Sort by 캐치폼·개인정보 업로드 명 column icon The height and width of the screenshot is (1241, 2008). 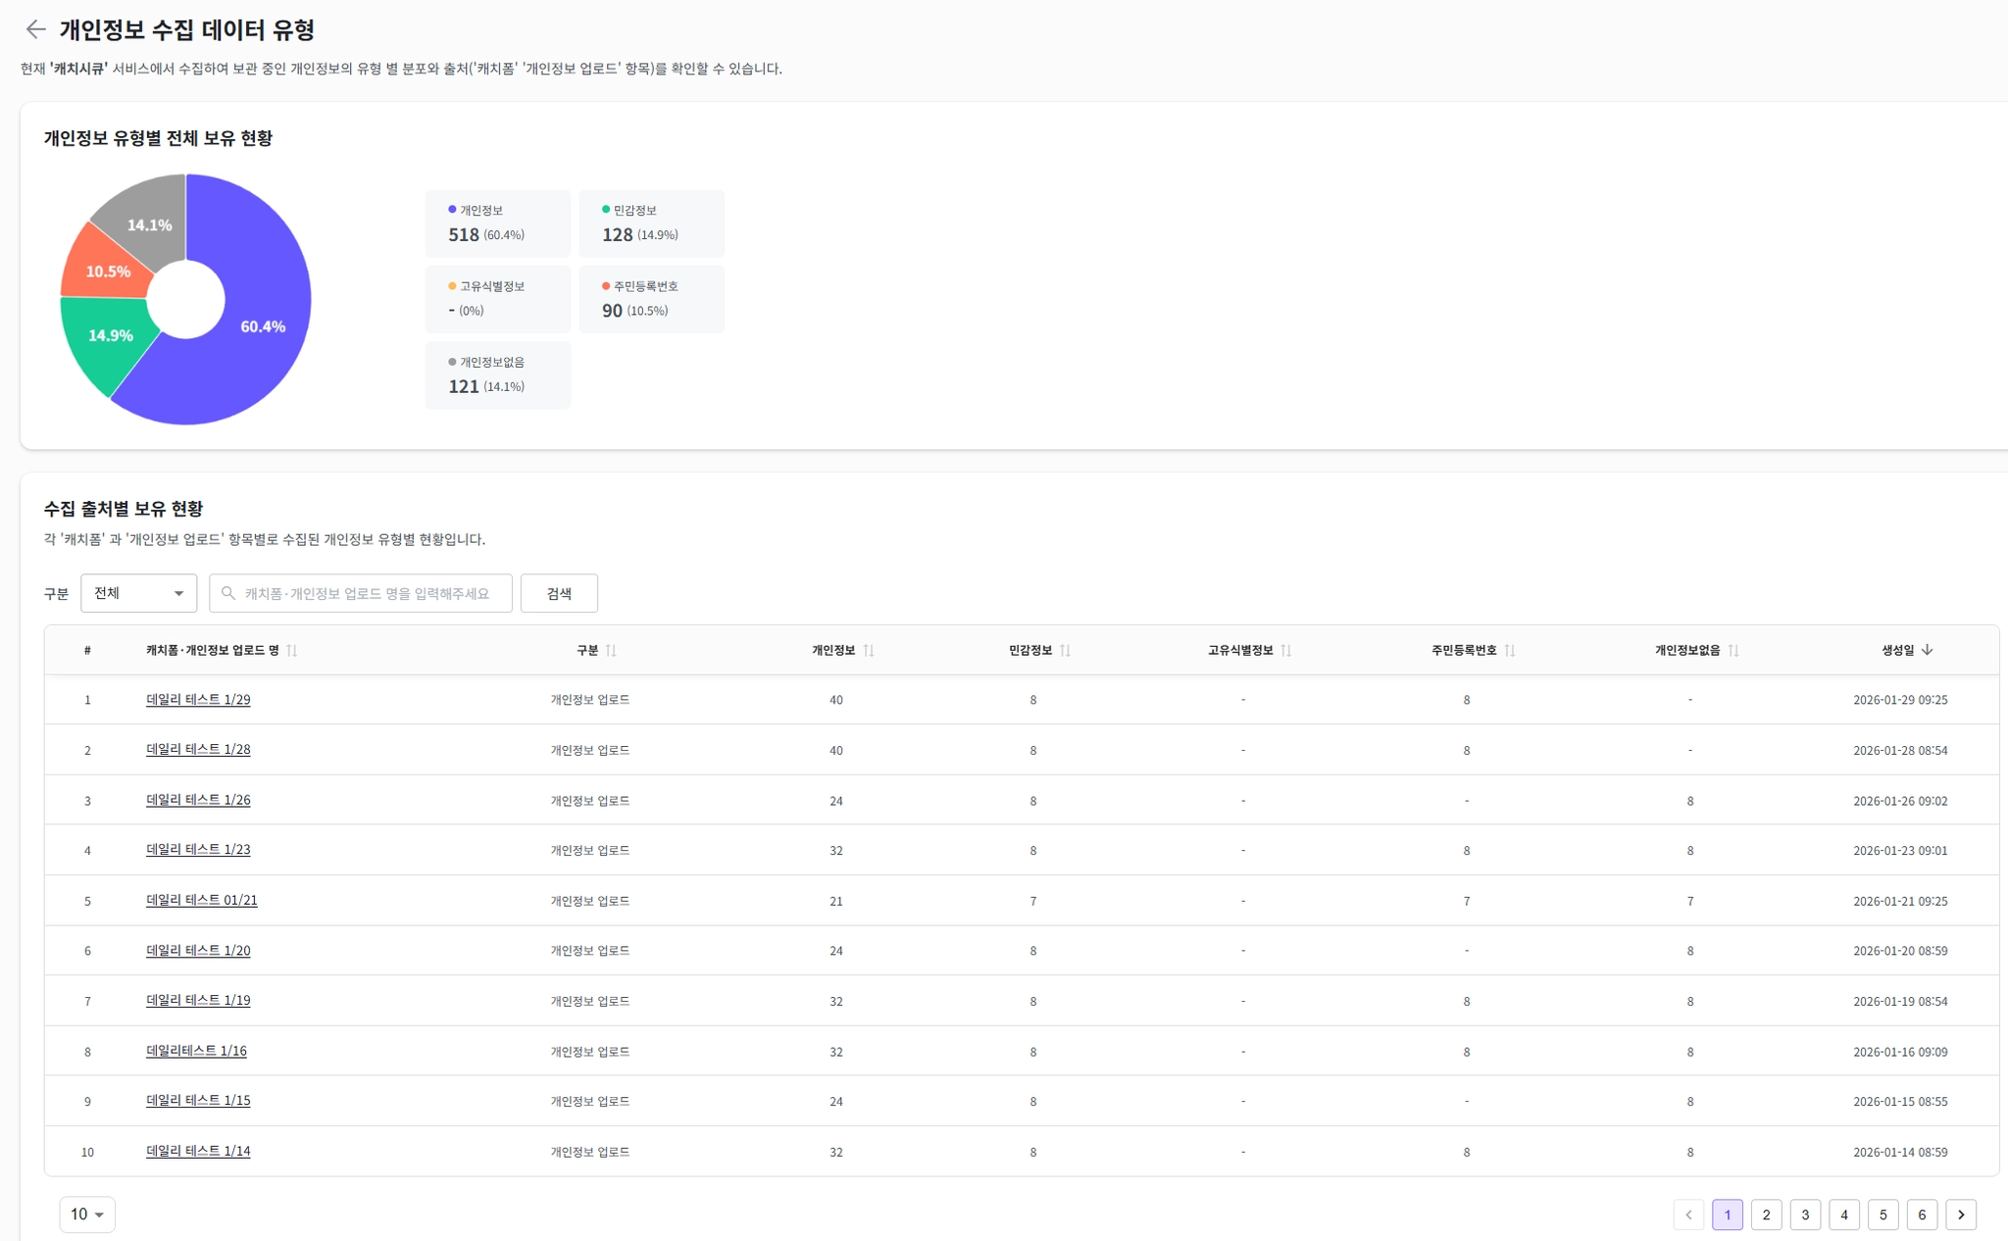292,651
